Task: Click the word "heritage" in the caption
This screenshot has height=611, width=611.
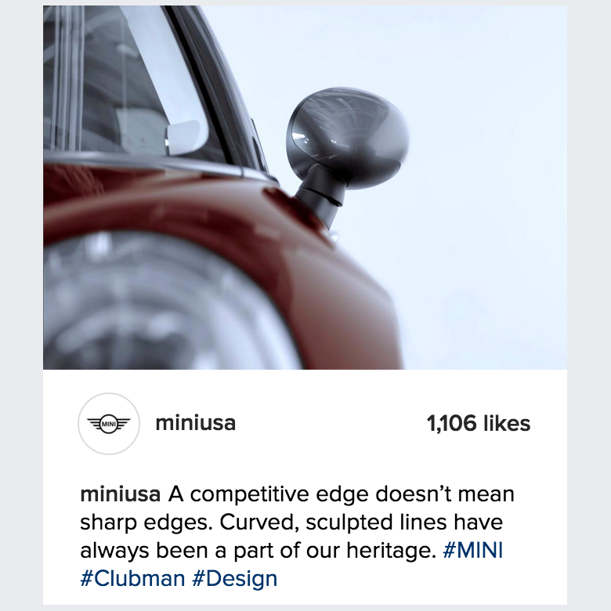Action: click(391, 551)
